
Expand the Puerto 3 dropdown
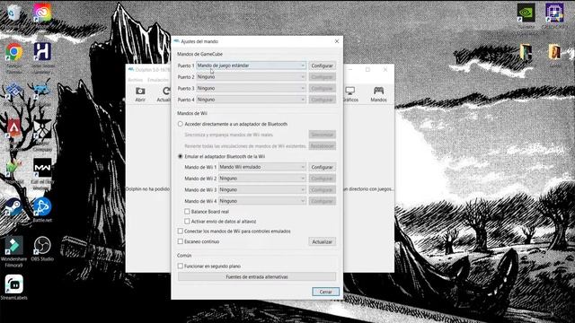[x=251, y=88]
